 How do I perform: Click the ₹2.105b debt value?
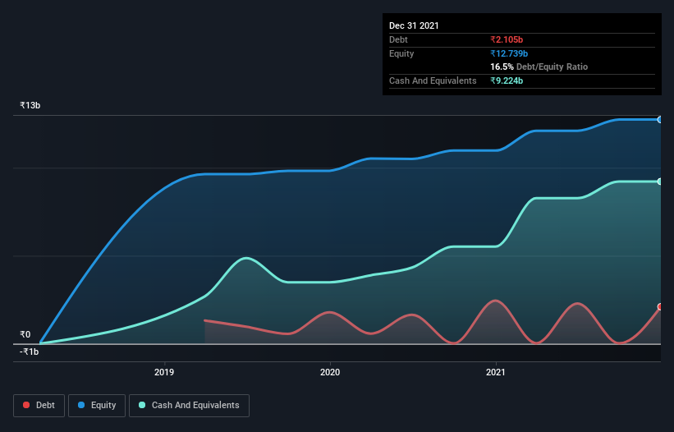(507, 39)
